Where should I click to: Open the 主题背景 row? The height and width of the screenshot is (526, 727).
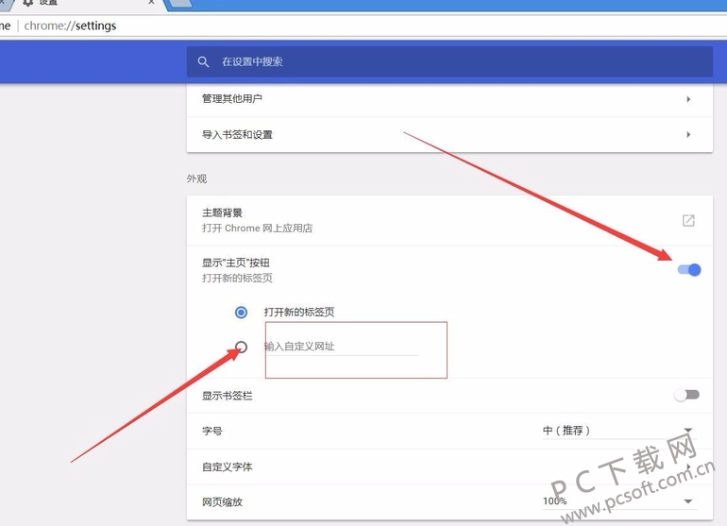449,220
